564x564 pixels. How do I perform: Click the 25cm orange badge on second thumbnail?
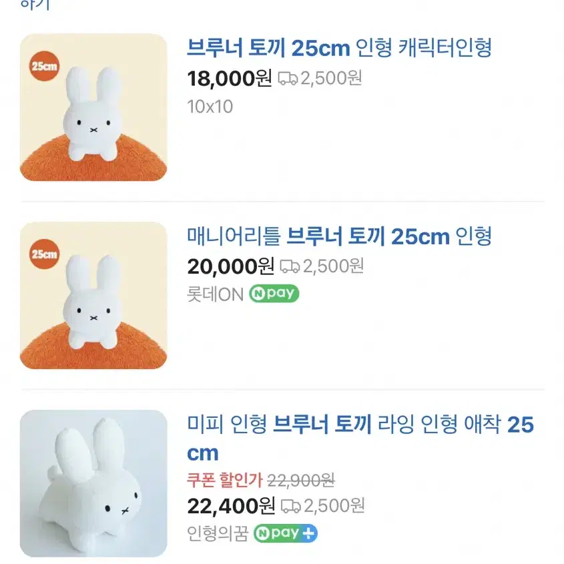(x=44, y=254)
